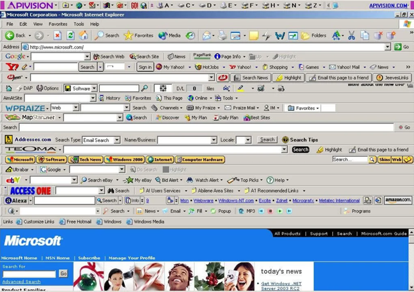
Task: Click the Computer Hardware button on orange toolbar
Action: 200,160
